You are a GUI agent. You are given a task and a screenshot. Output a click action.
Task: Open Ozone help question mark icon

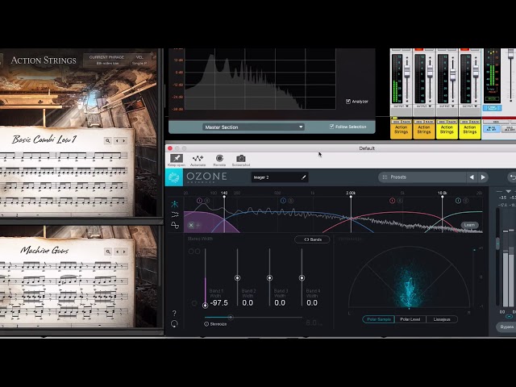point(174,313)
